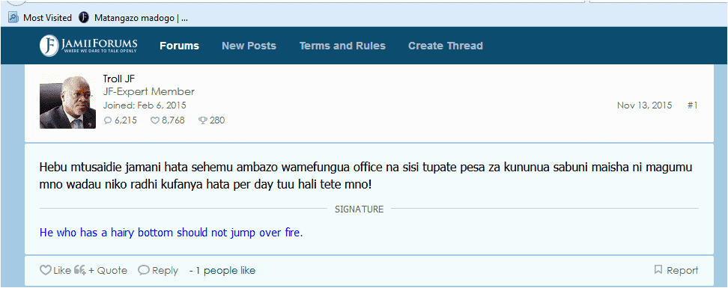View Troll JF's profile avatar
Screen dimensions: 728x288
click(68, 101)
